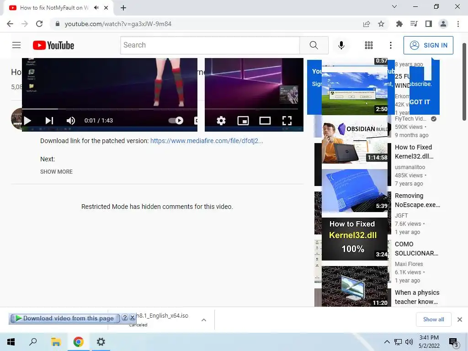The image size is (468, 351).
Task: Click the search magnifier button
Action: 314,45
